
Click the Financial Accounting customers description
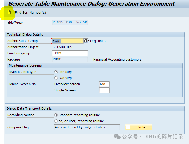[x=117, y=60]
